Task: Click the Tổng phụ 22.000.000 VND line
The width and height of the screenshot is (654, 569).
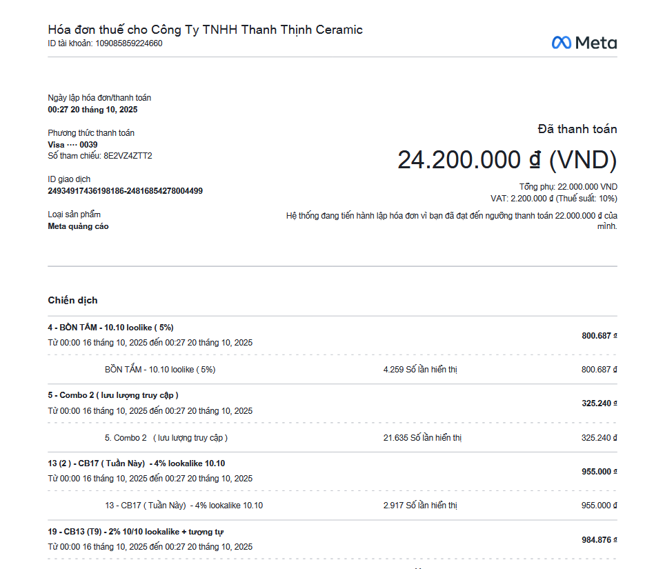Action: [x=568, y=187]
